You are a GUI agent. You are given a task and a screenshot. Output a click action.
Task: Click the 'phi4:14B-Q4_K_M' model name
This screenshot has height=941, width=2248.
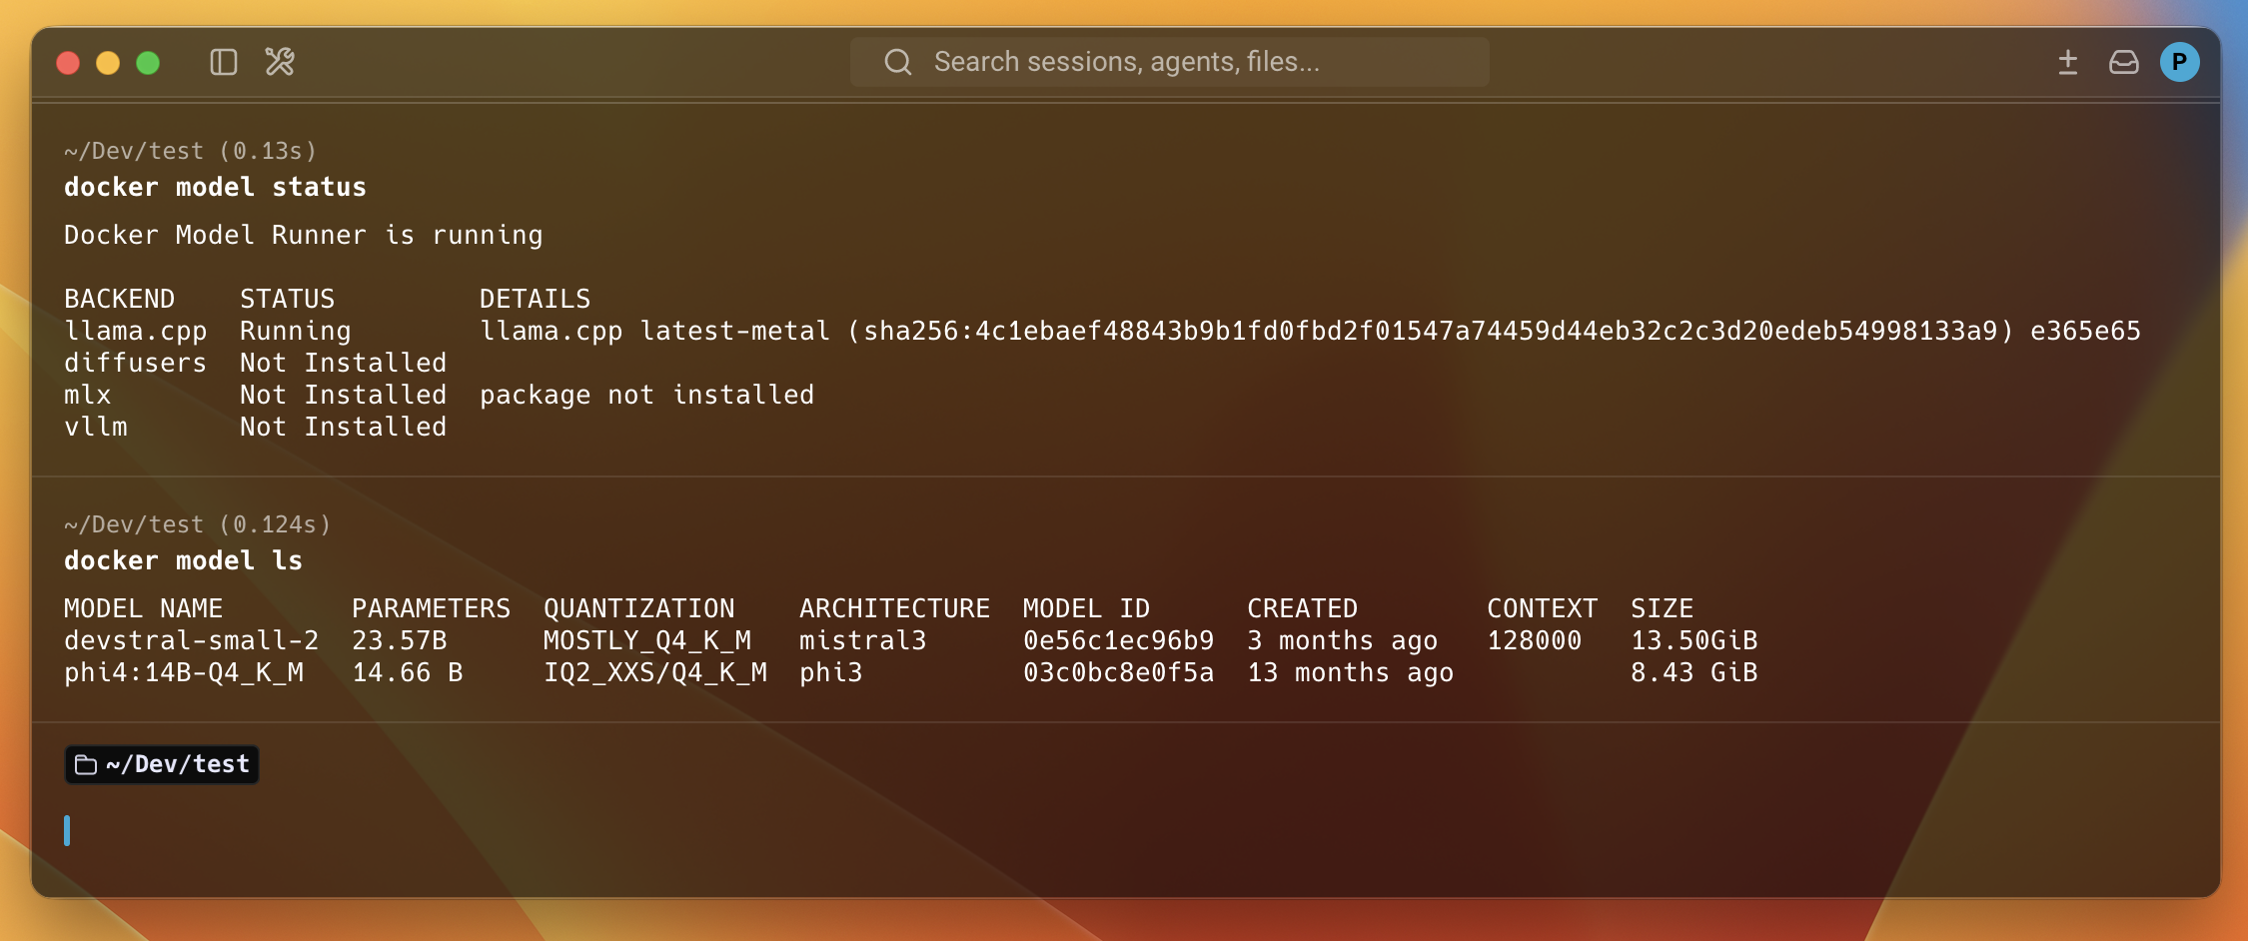[184, 672]
